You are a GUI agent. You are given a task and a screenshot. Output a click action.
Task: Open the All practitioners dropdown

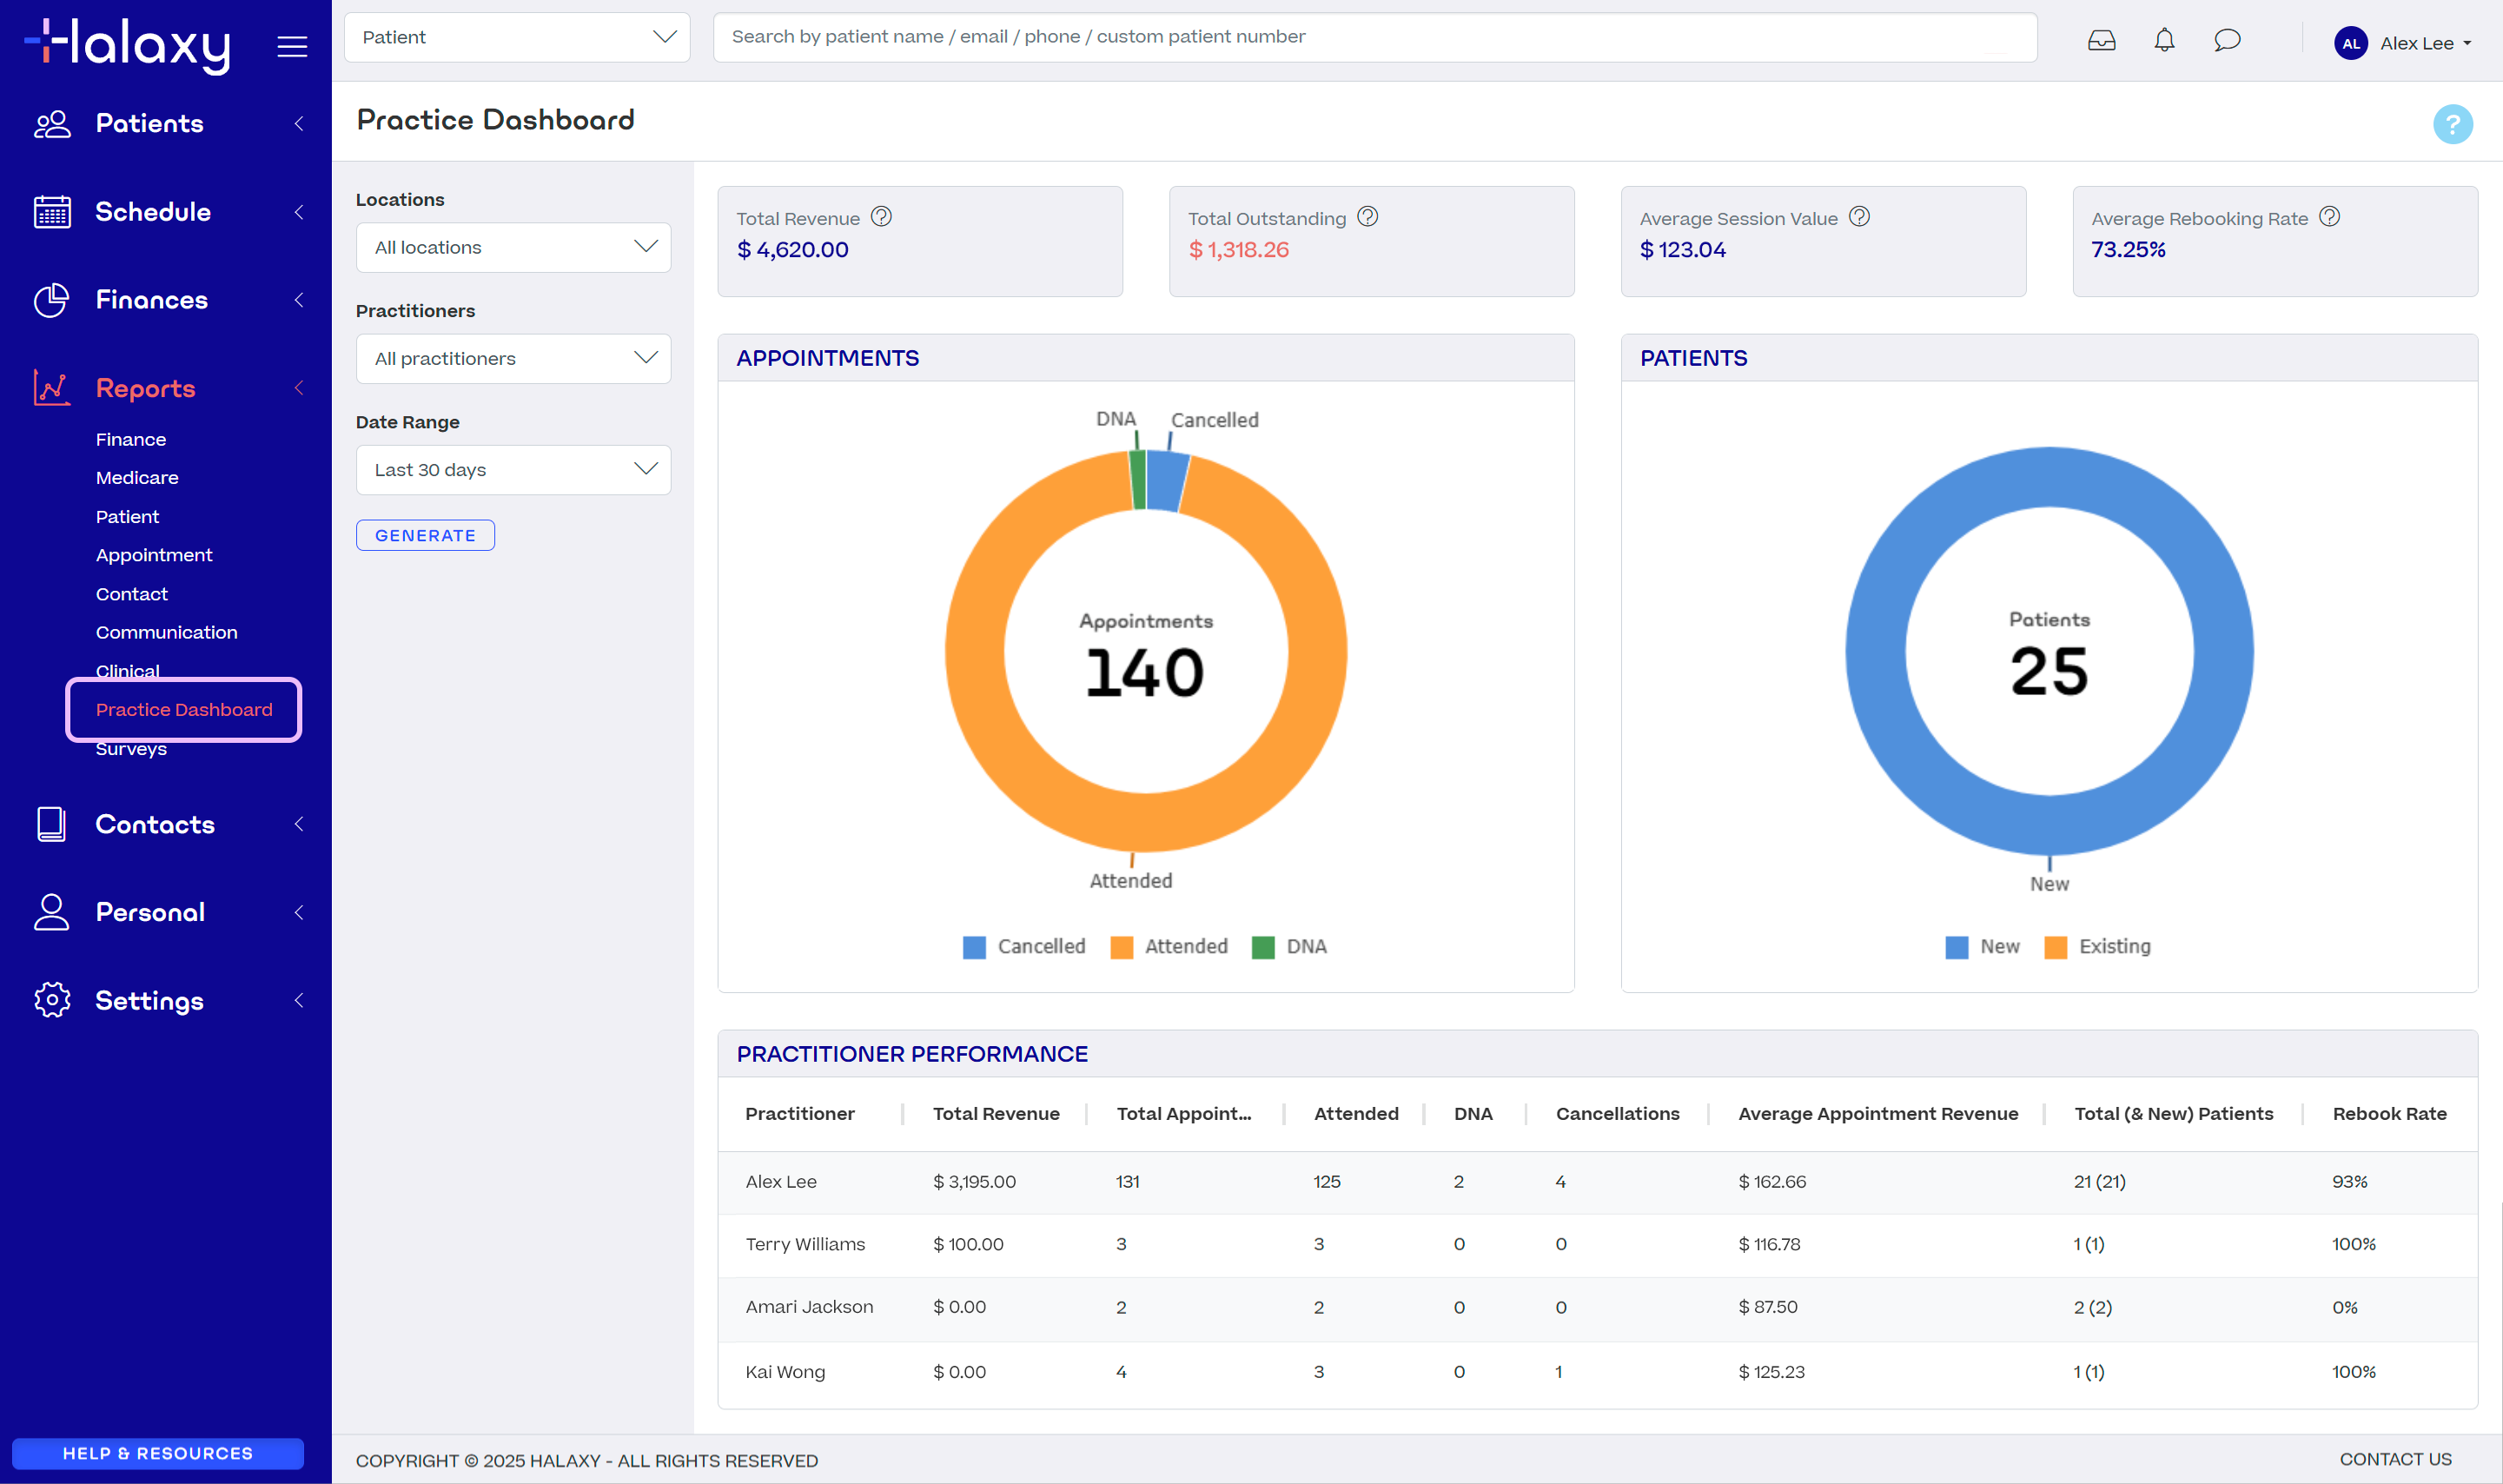click(x=513, y=358)
